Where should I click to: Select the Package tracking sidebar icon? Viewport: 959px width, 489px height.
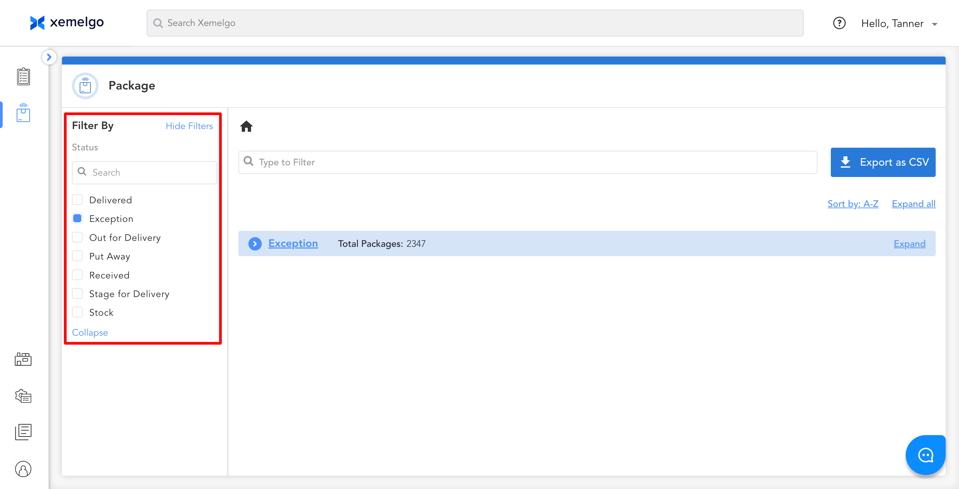[23, 113]
